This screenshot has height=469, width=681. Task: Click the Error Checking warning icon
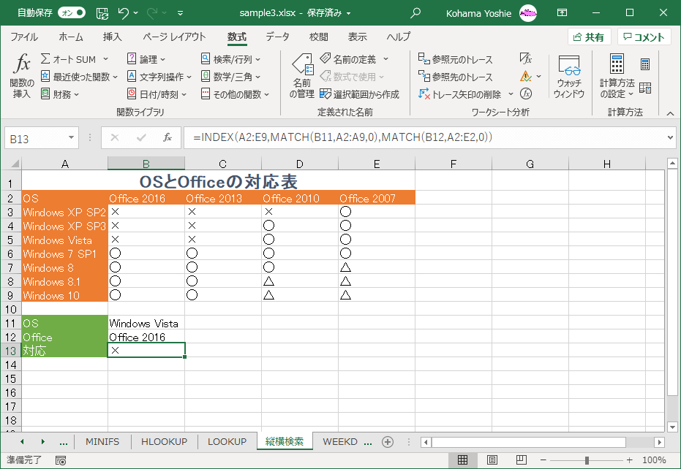[525, 77]
